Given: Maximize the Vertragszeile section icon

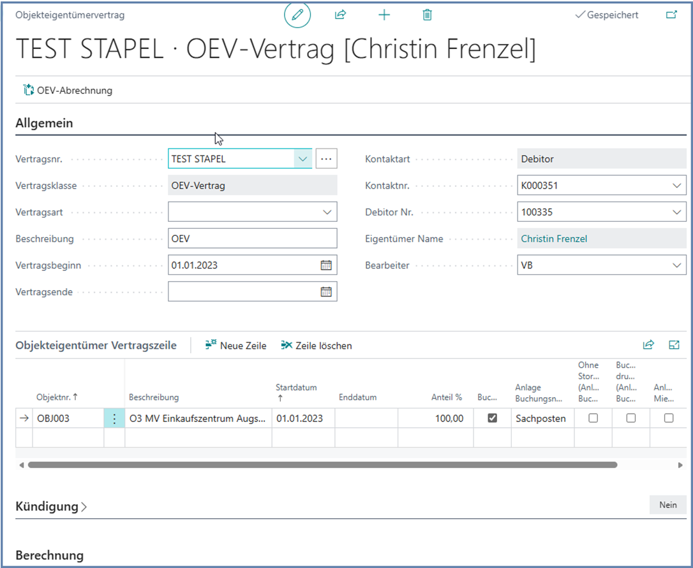Looking at the screenshot, I should (674, 345).
